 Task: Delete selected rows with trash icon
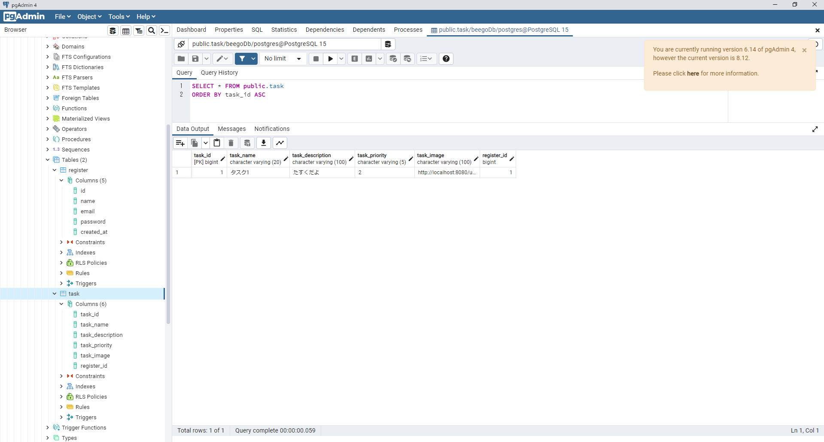[x=231, y=143]
